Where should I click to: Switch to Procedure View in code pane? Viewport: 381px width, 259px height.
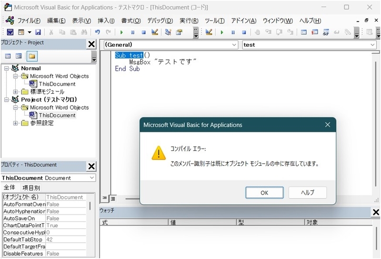[x=104, y=198]
